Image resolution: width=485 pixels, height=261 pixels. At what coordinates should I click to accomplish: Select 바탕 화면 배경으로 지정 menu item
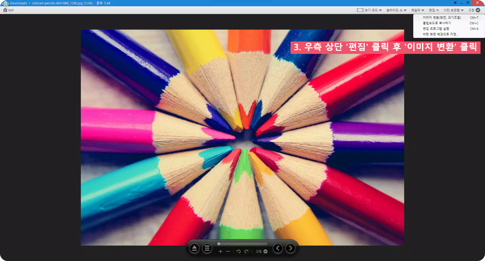click(x=449, y=34)
